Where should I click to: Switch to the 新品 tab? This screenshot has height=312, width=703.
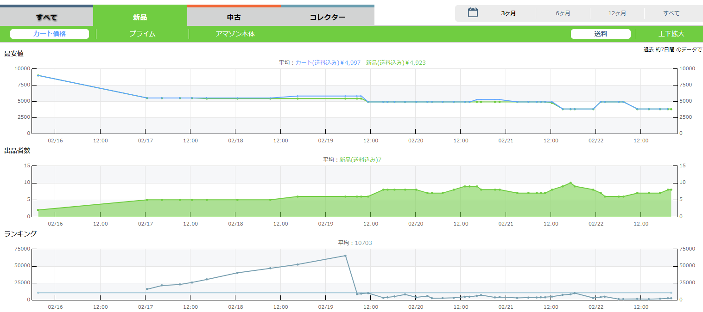pyautogui.click(x=140, y=18)
